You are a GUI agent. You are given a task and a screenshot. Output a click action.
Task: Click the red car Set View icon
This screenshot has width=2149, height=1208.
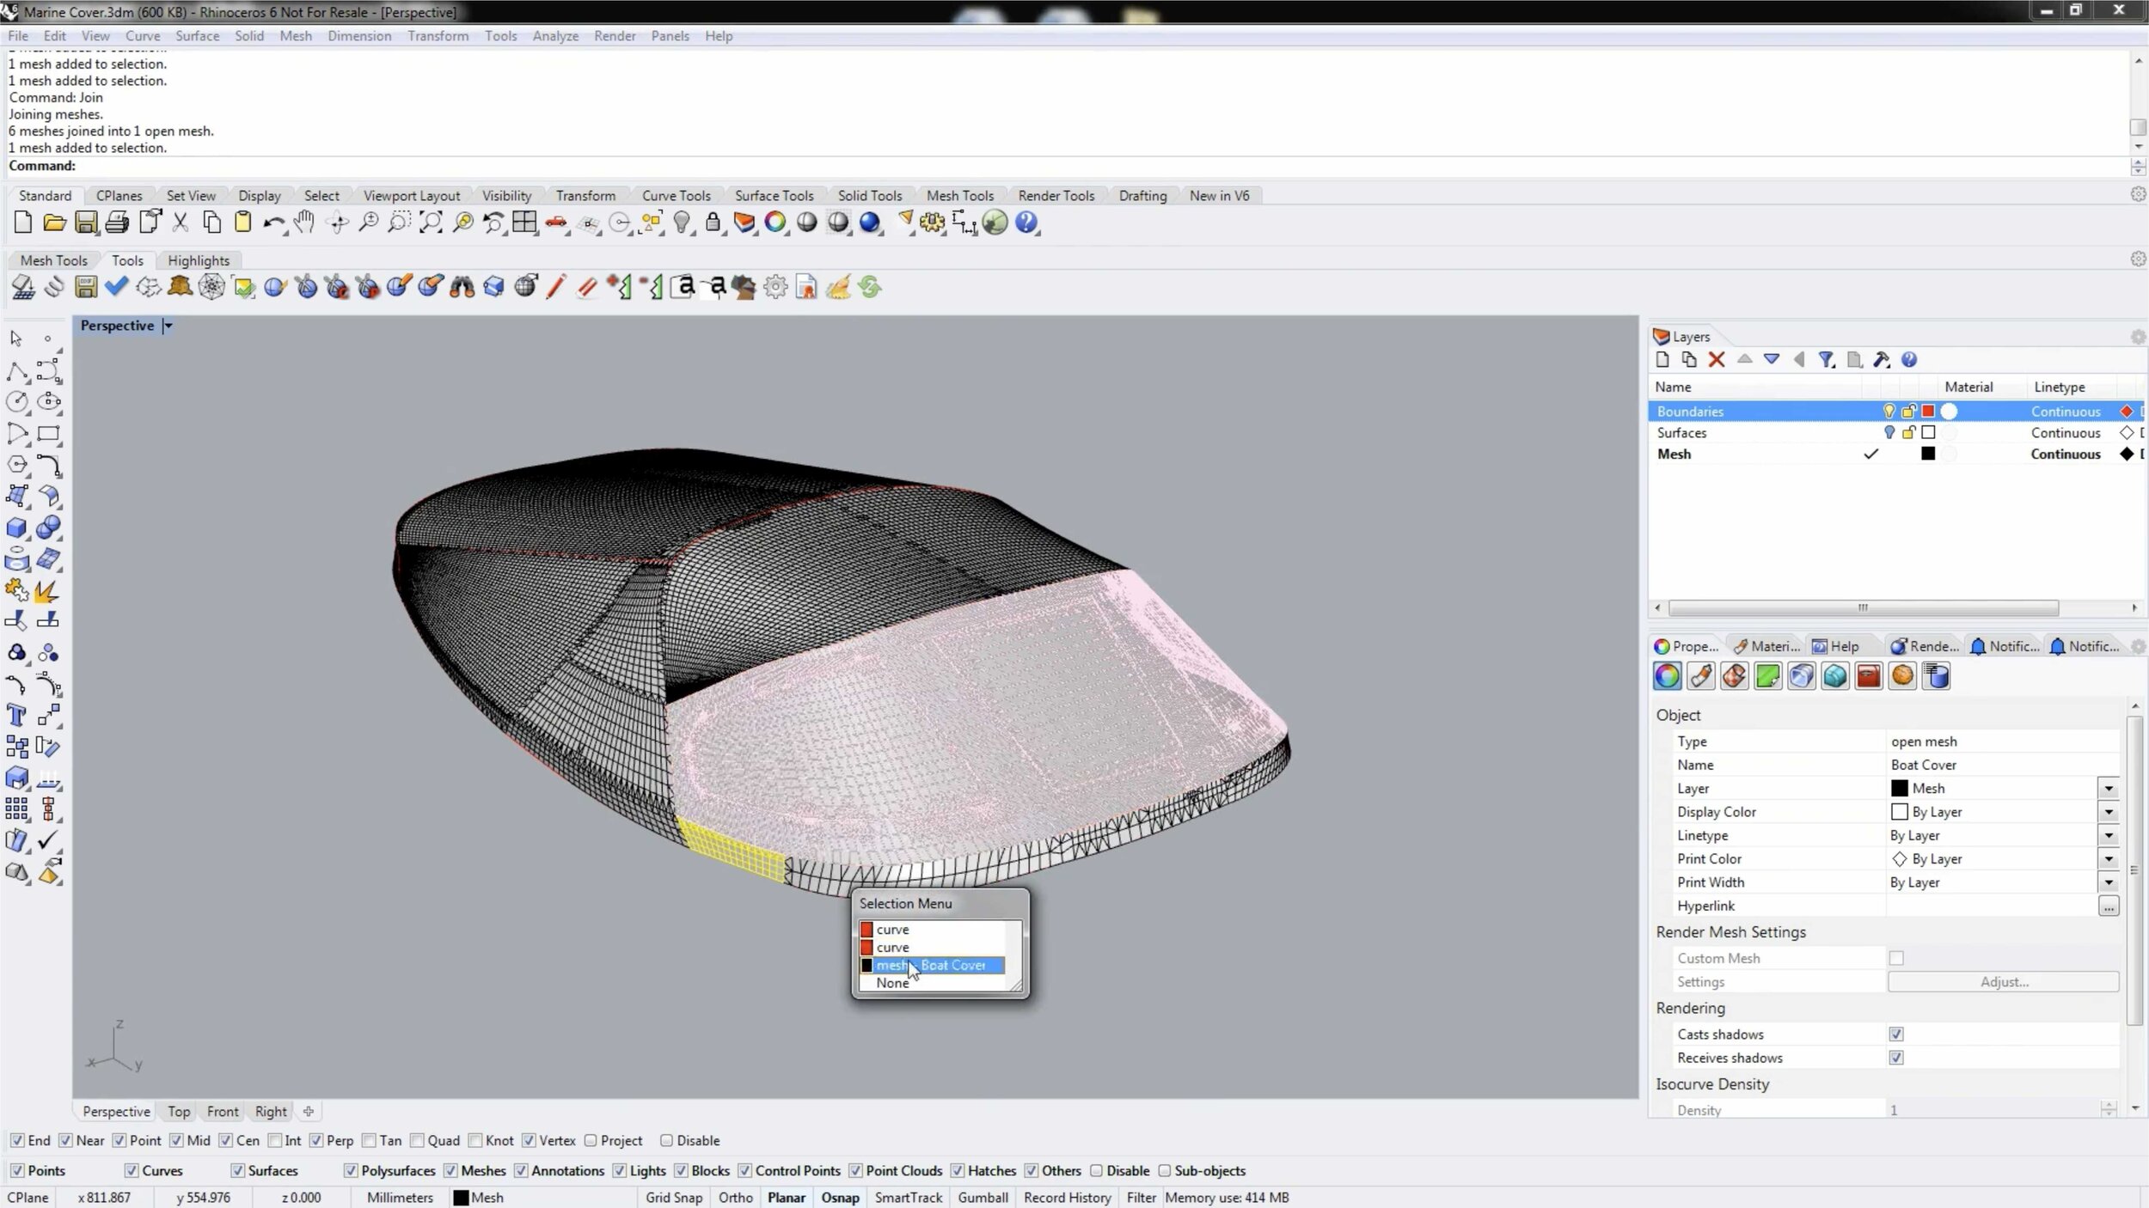(x=556, y=223)
